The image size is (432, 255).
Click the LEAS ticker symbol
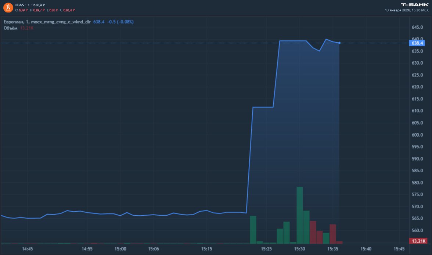20,5
